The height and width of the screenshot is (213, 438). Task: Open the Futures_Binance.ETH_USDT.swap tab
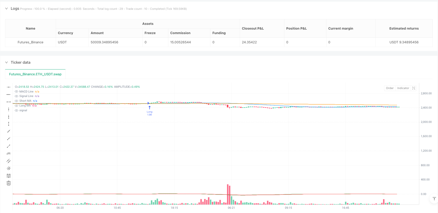(x=35, y=74)
